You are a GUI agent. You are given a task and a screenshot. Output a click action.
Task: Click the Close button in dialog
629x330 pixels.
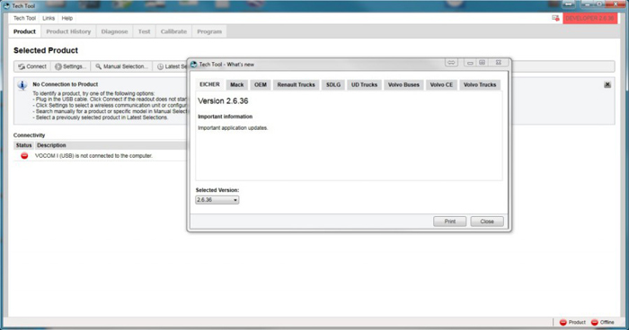[x=487, y=221]
